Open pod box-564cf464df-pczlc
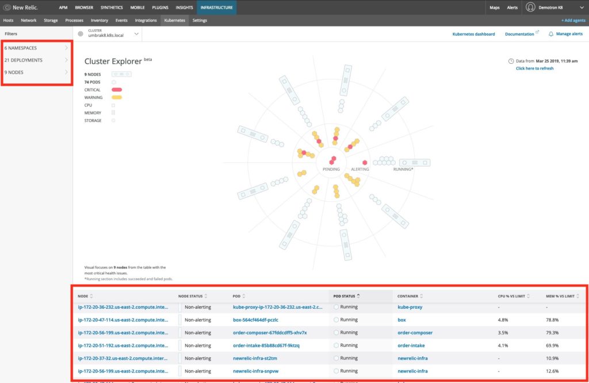The width and height of the screenshot is (589, 383). click(x=255, y=320)
